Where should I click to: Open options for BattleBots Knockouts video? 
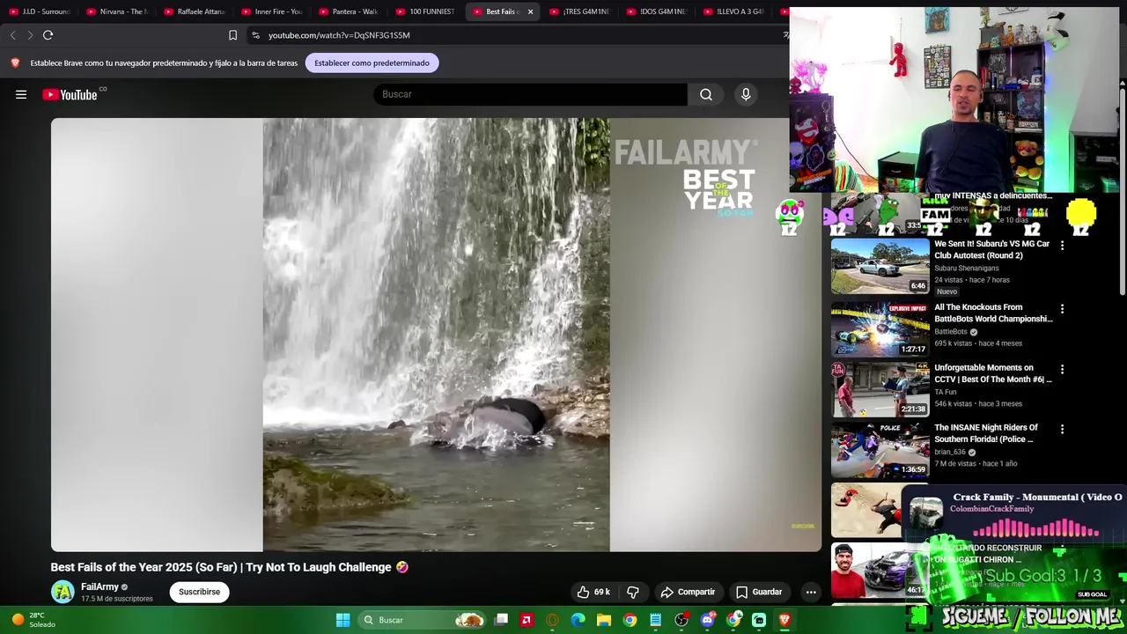click(x=1062, y=309)
